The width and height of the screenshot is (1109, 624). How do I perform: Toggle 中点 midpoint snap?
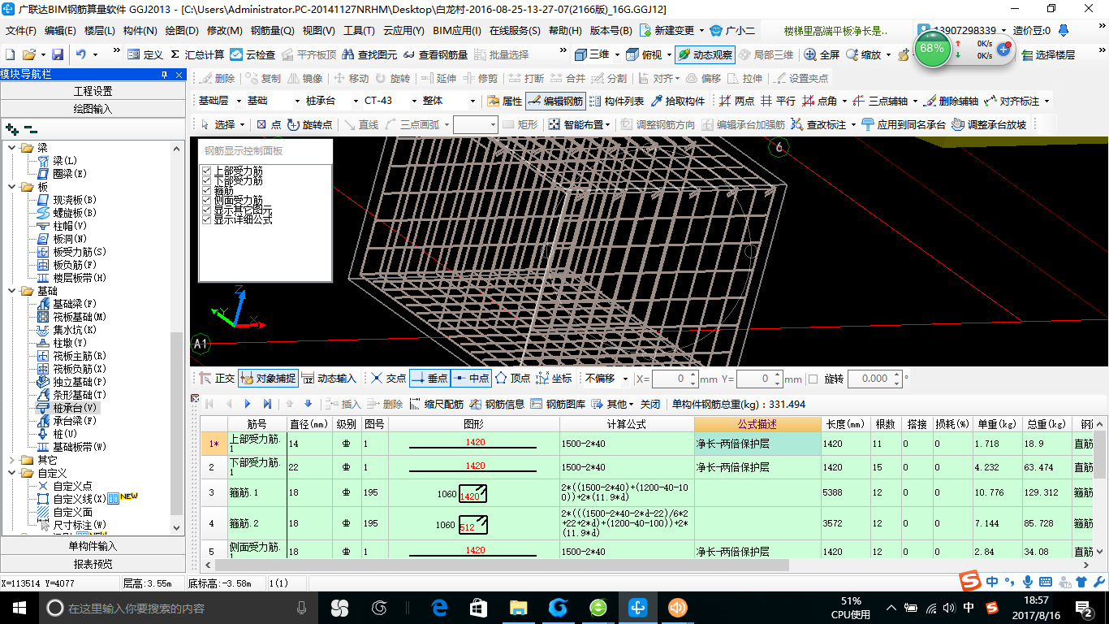point(471,379)
